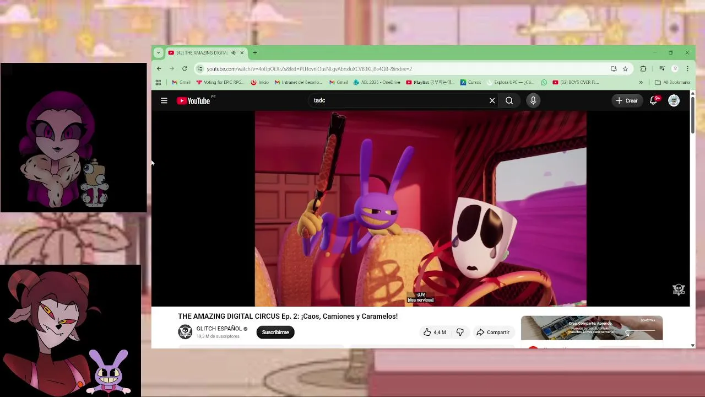Open Voting for EPIC RPG bookmark
The width and height of the screenshot is (705, 397).
click(220, 82)
